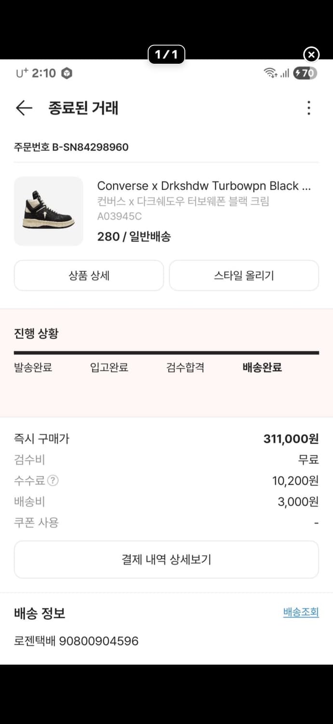The width and height of the screenshot is (333, 724).
Task: Select the 발송완료 progress stage
Action: [x=33, y=367]
